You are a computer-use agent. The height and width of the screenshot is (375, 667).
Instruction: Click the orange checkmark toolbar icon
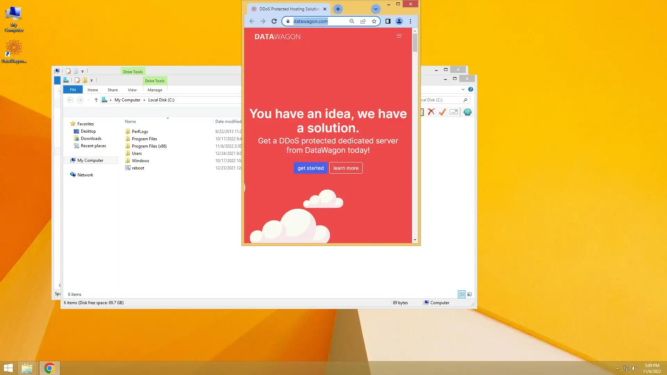point(442,112)
